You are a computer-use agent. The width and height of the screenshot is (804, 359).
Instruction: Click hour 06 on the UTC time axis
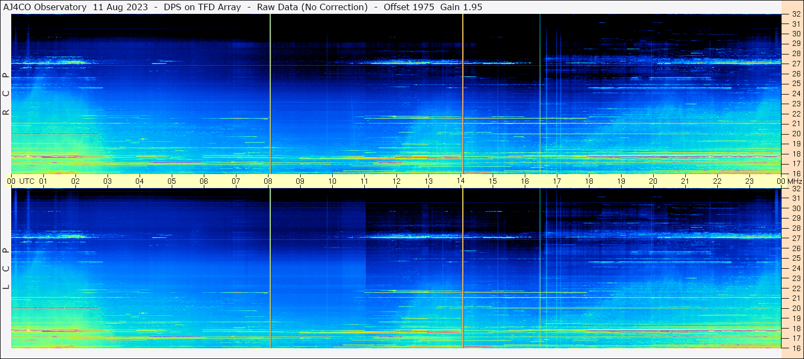(x=204, y=181)
